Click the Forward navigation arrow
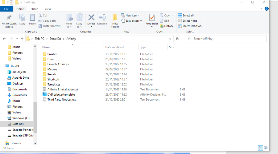 (11, 39)
